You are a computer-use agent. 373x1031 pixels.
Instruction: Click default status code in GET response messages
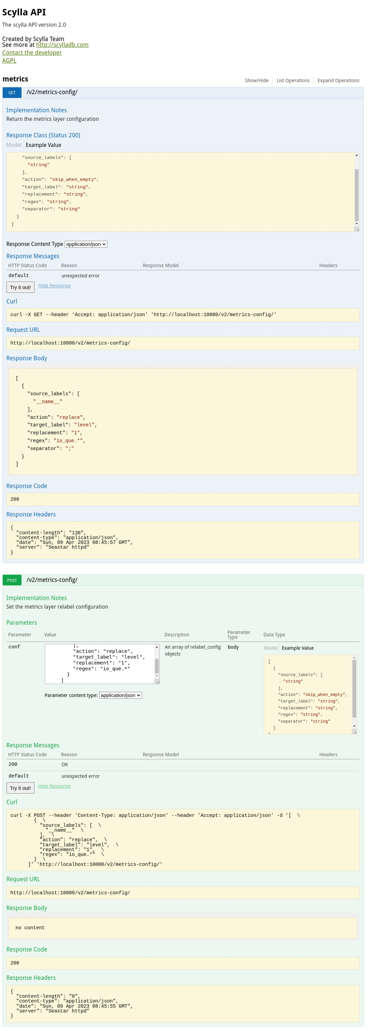pyautogui.click(x=19, y=276)
